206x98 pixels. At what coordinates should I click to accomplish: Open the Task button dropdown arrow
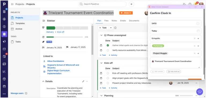click(111, 28)
